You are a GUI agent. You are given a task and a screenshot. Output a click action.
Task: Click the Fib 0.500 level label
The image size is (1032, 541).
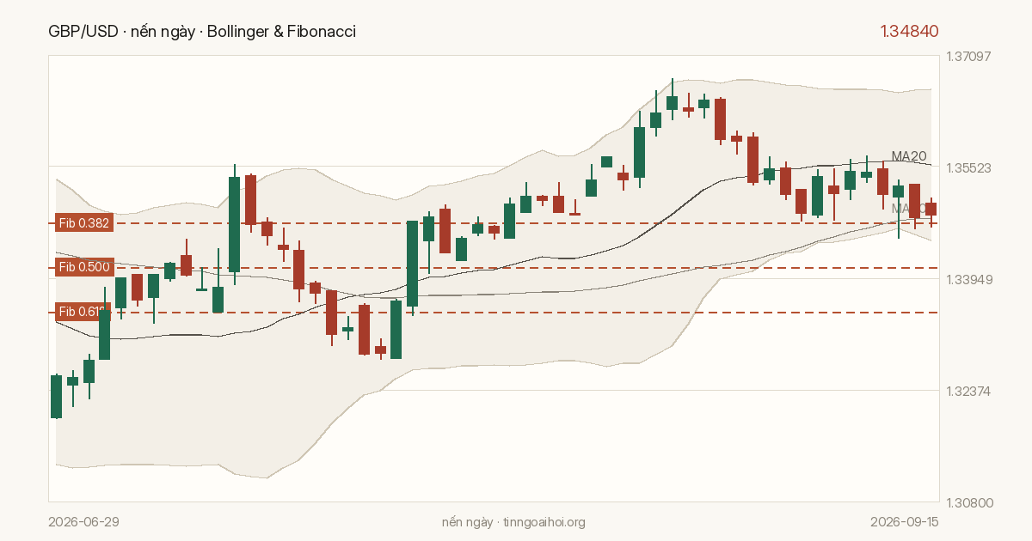pyautogui.click(x=83, y=267)
